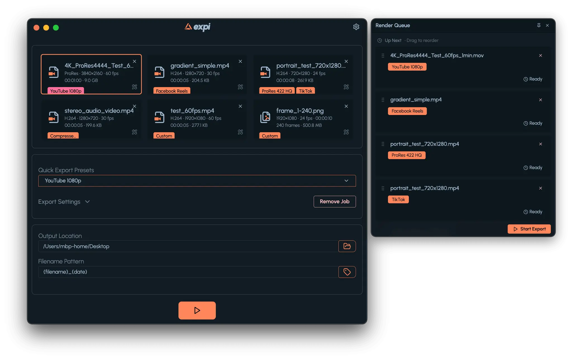Remove frame_1-240.png card from file grid
The width and height of the screenshot is (572, 360).
[346, 106]
